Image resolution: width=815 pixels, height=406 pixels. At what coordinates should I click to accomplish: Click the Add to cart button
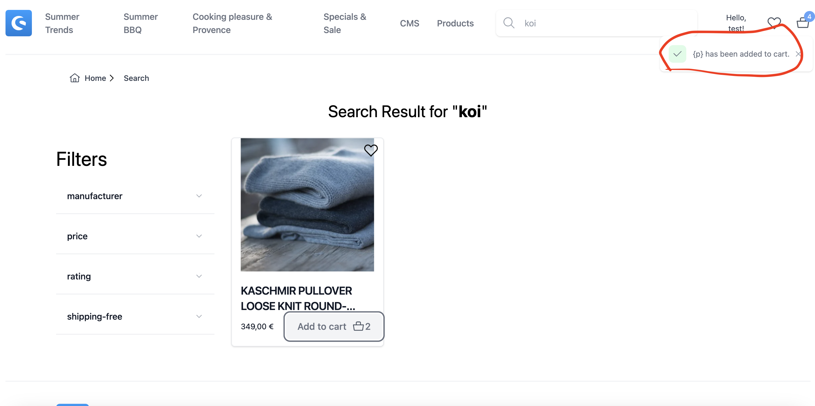point(322,326)
